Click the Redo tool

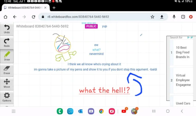coord(7,43)
